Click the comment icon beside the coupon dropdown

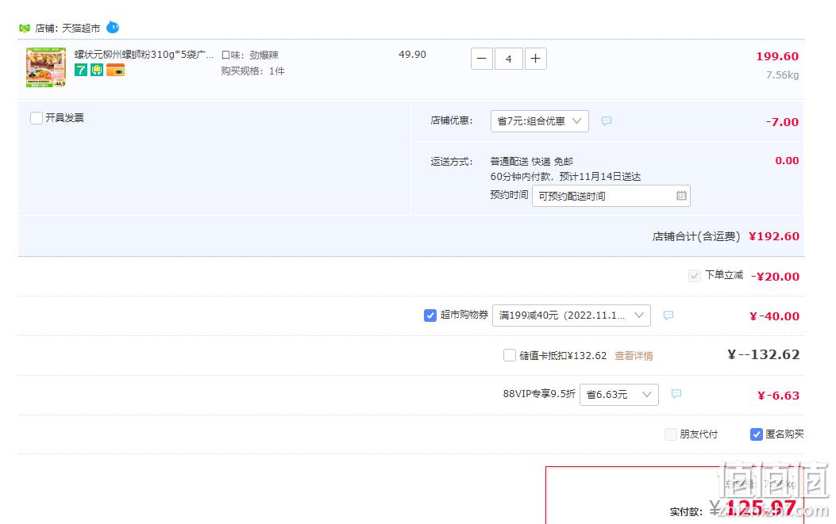[668, 316]
